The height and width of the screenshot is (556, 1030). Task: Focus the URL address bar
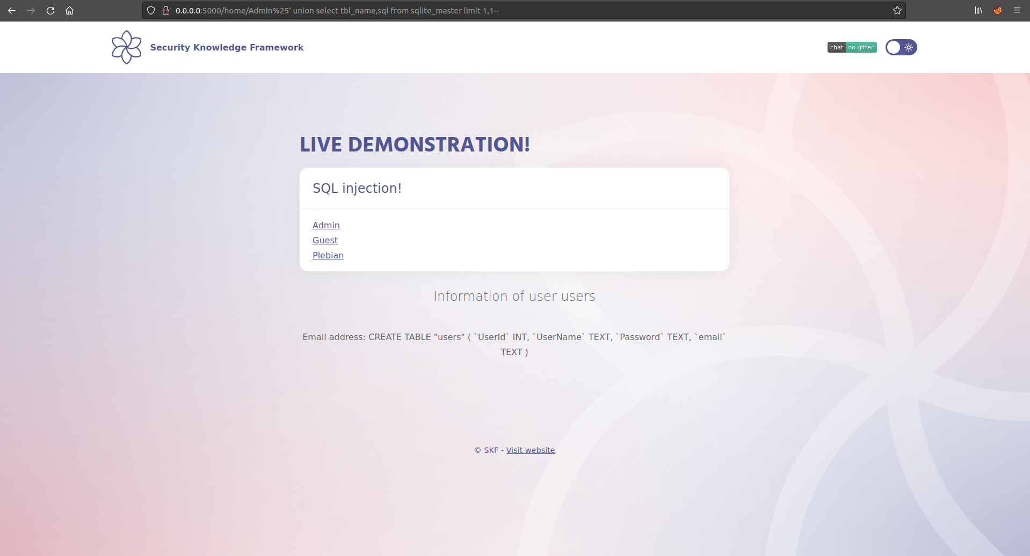(x=524, y=10)
